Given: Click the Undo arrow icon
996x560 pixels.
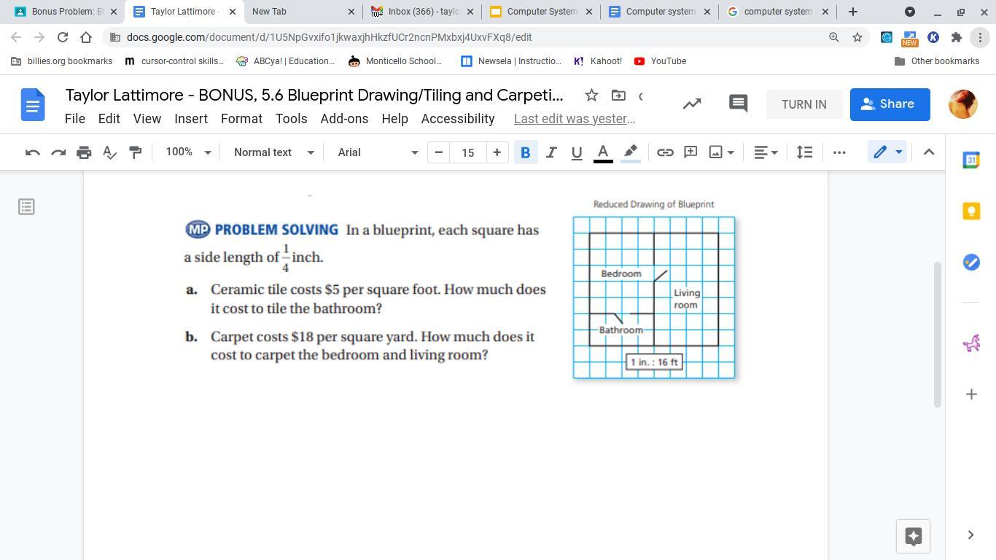Looking at the screenshot, I should click(x=32, y=152).
